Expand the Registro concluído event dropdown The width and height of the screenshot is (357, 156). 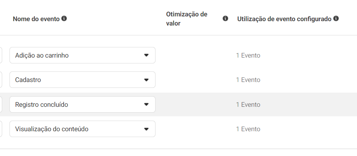tap(82, 104)
